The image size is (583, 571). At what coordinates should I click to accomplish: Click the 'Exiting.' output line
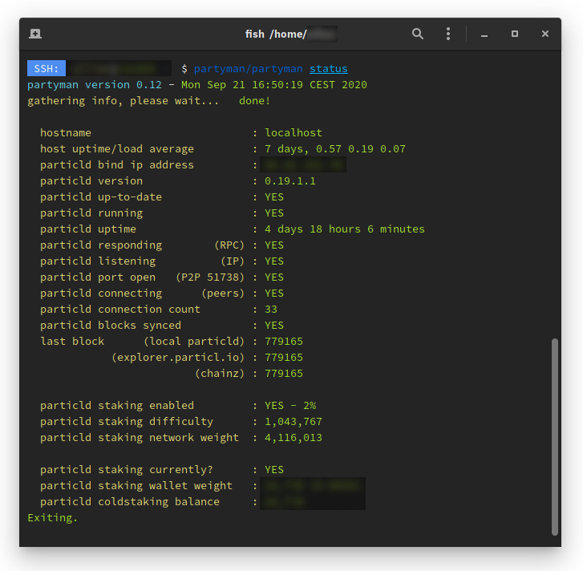tap(53, 518)
